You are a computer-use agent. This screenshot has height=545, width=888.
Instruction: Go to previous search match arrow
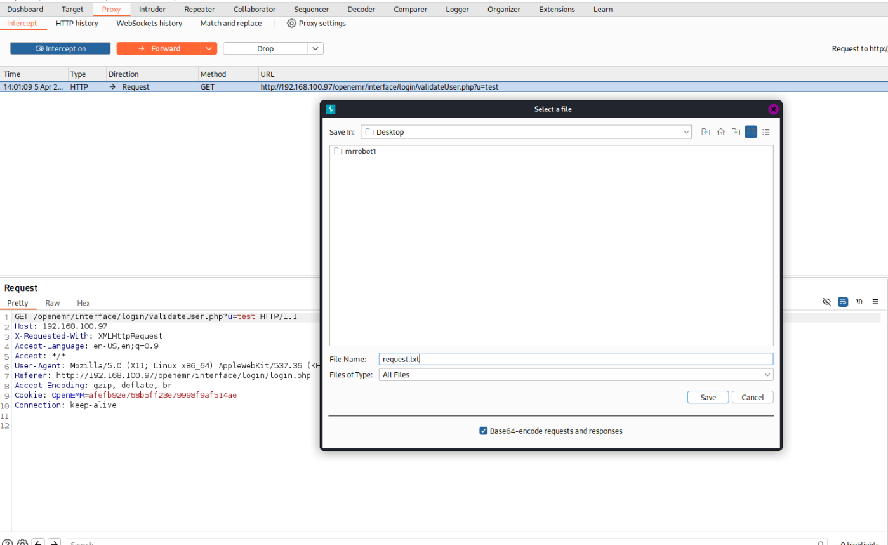pos(38,543)
